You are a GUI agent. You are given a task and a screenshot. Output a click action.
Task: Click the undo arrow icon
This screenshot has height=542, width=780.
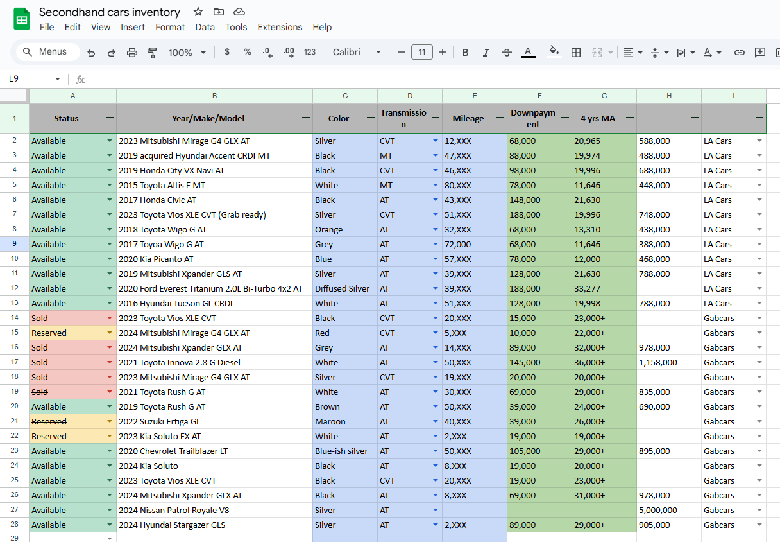pyautogui.click(x=91, y=53)
